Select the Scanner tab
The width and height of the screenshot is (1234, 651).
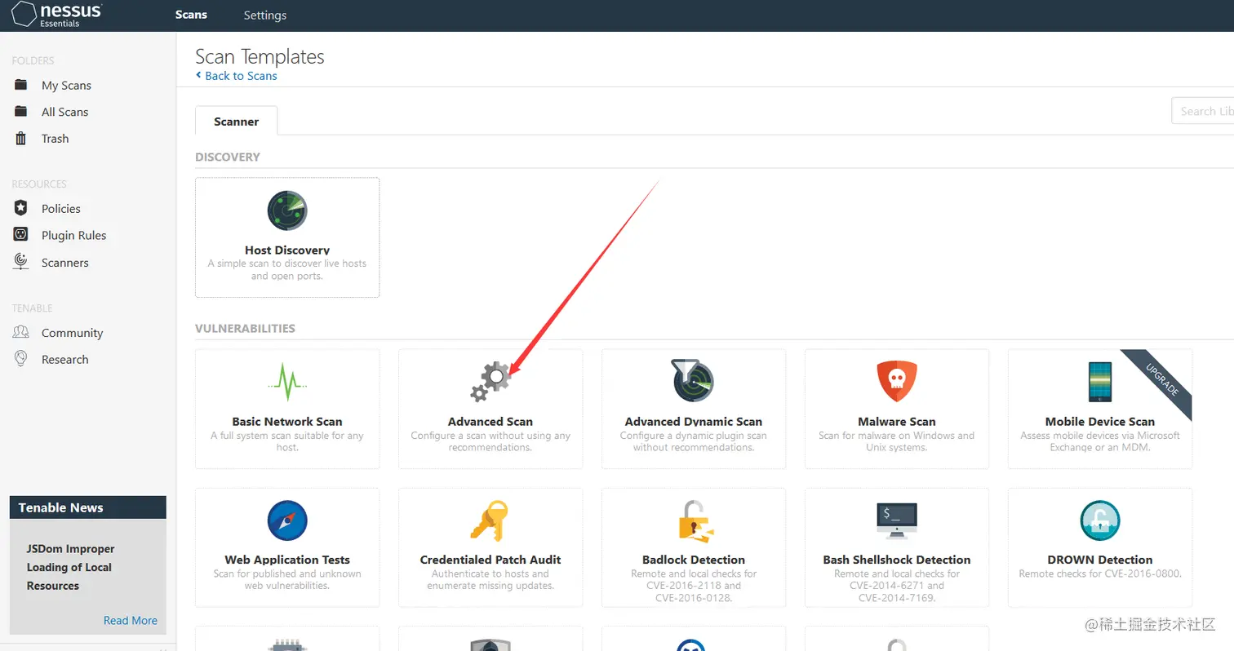tap(237, 122)
